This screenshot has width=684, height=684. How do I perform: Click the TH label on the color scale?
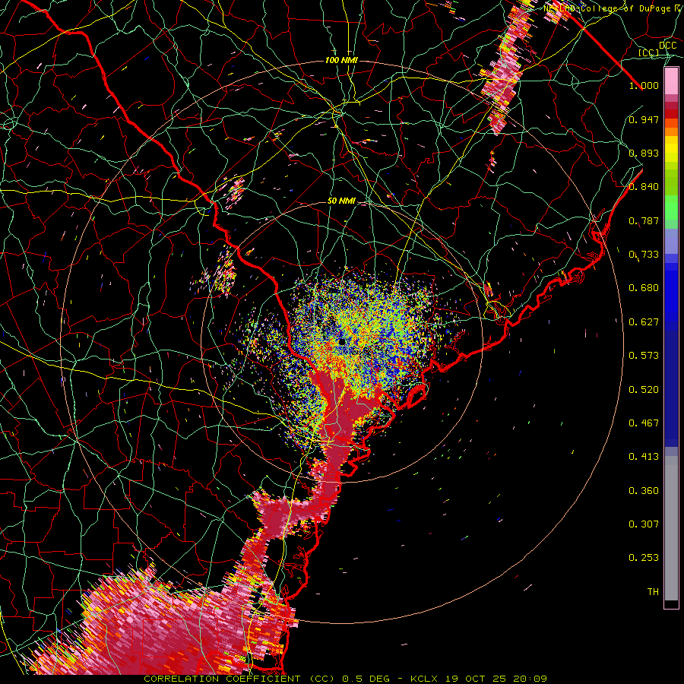pos(653,592)
